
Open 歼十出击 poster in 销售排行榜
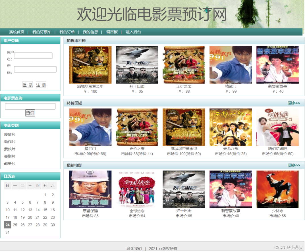[137, 65]
